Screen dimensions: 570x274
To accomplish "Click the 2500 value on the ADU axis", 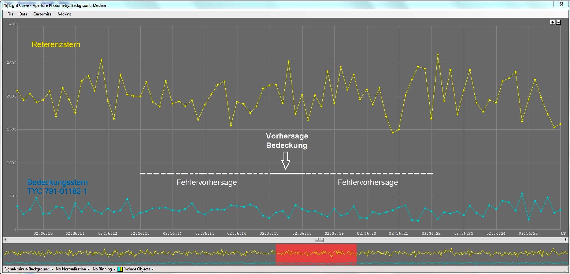I will 12,63.
